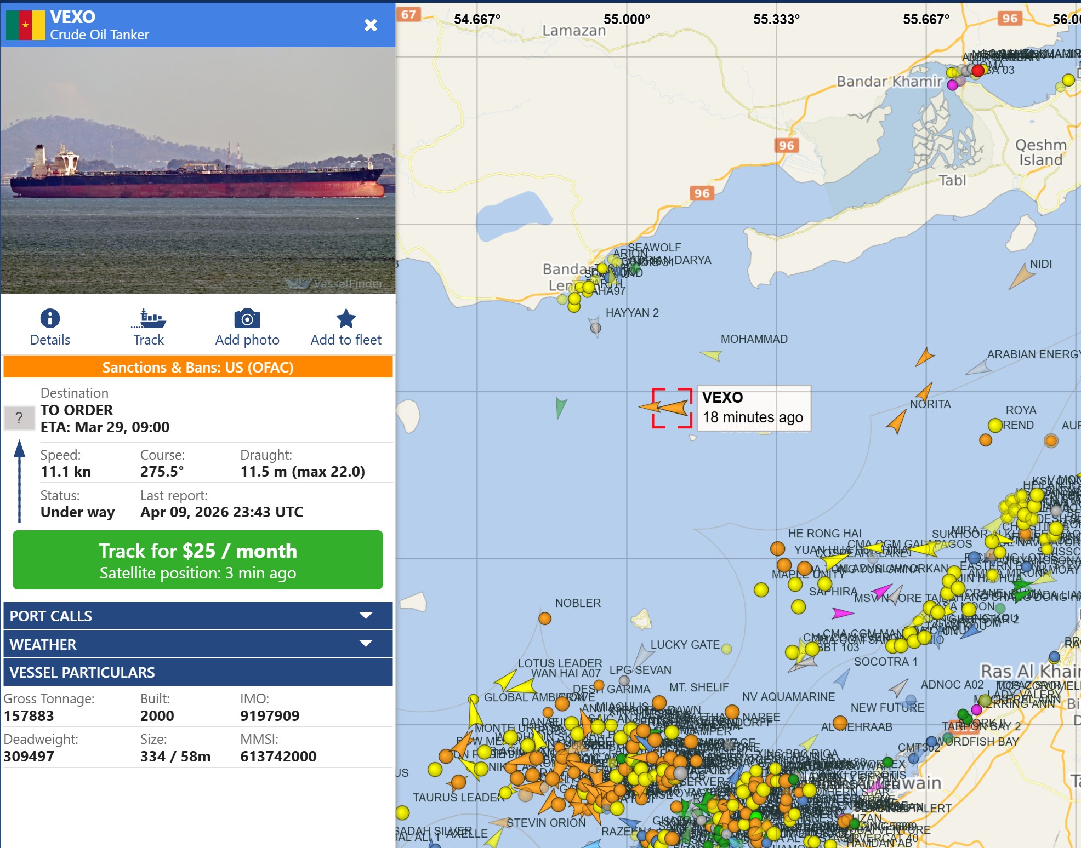Click the VEXO map tooltip label
This screenshot has height=848, width=1081.
click(x=753, y=408)
